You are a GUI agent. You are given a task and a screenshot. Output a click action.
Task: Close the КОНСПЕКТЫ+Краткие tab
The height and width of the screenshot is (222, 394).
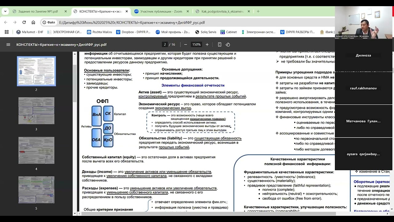(127, 11)
